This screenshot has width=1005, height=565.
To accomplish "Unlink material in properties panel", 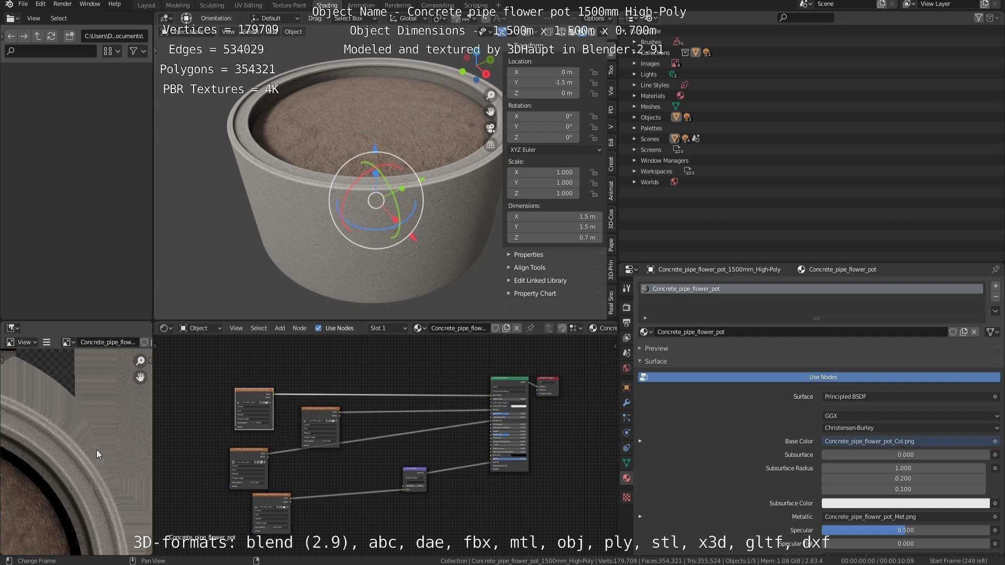I will [x=974, y=332].
